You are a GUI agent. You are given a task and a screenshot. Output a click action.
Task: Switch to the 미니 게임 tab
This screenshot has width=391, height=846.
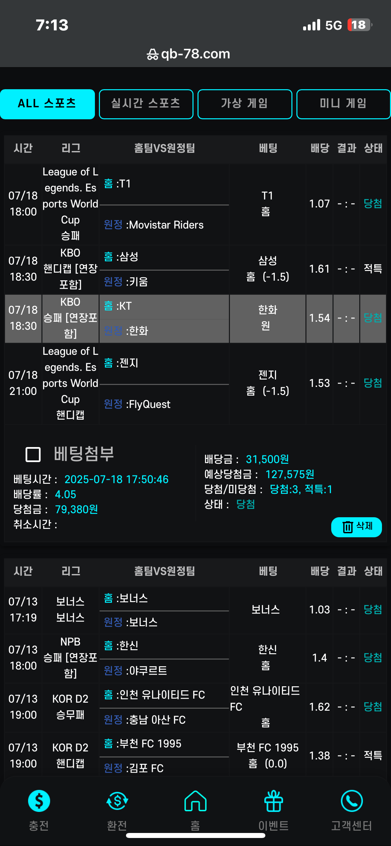point(344,104)
